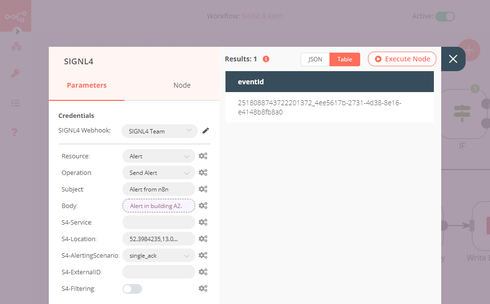This screenshot has width=490, height=304.
Task: Switch results view to JSON
Action: 315,59
